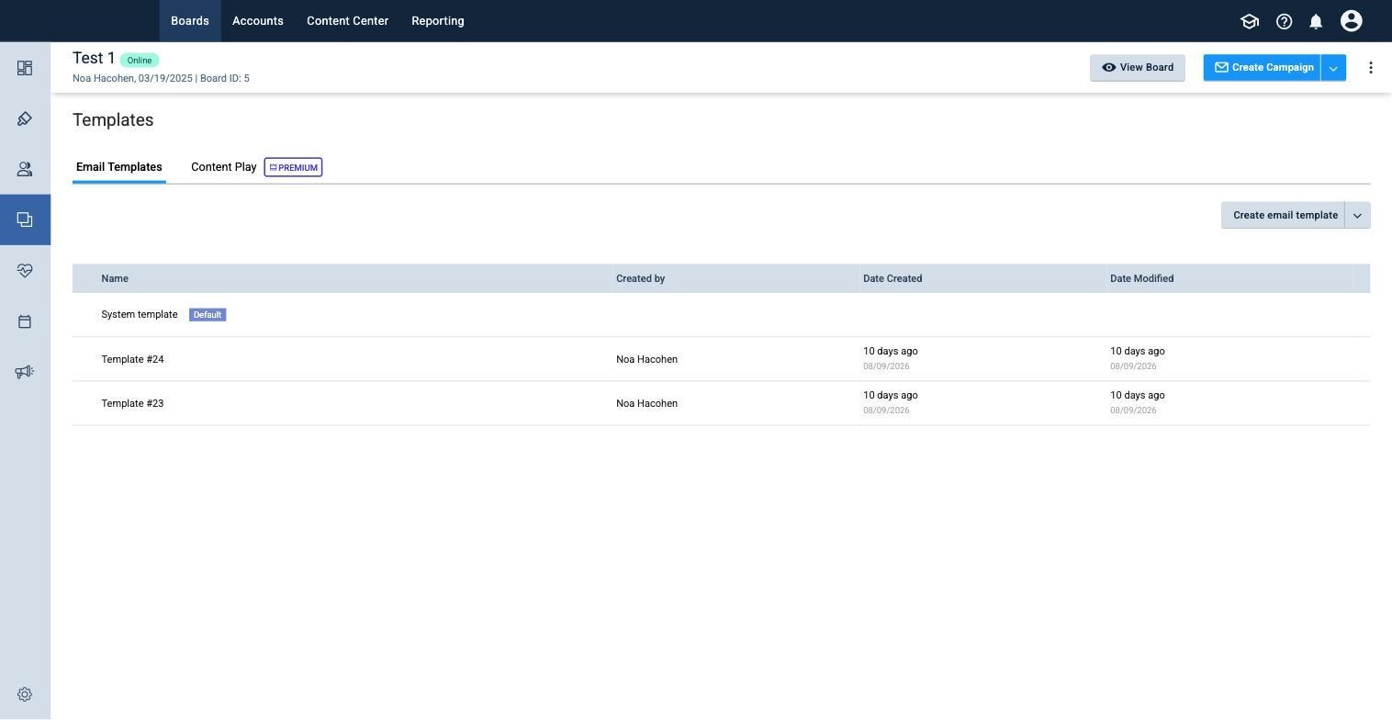Click the Default badge on System template
1392x720 pixels.
tap(208, 315)
